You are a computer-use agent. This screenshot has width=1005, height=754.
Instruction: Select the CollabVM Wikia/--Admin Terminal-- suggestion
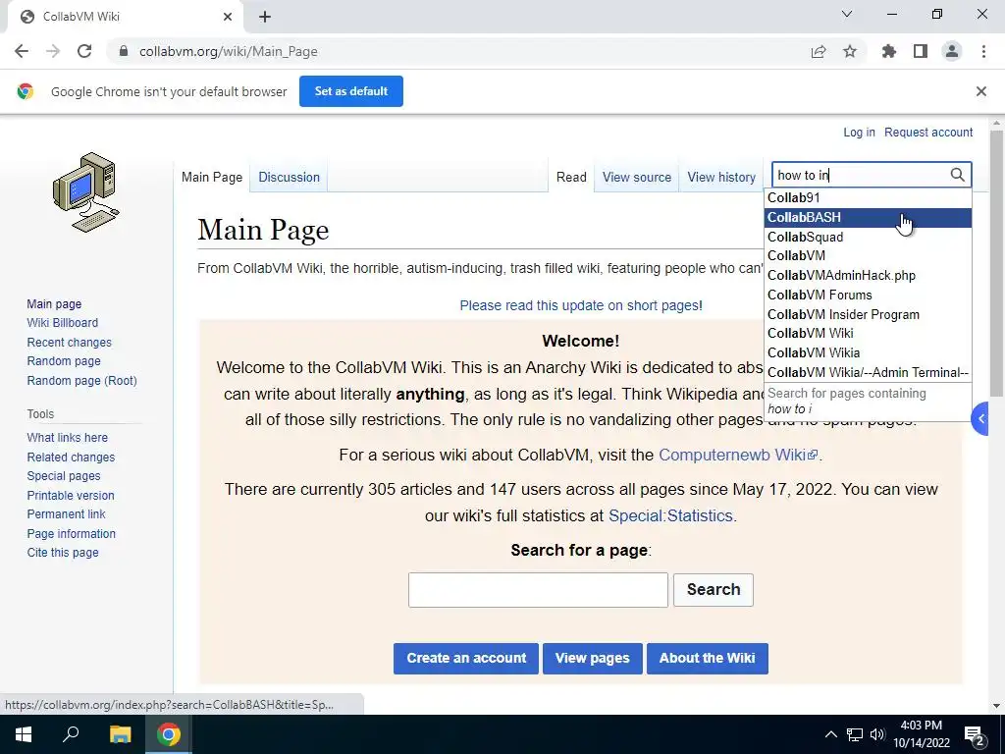point(868,372)
